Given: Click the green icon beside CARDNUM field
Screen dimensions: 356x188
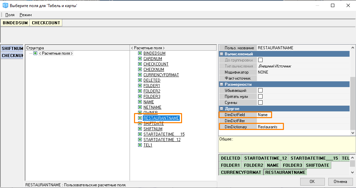Looking at the screenshot, I should (x=140, y=59).
